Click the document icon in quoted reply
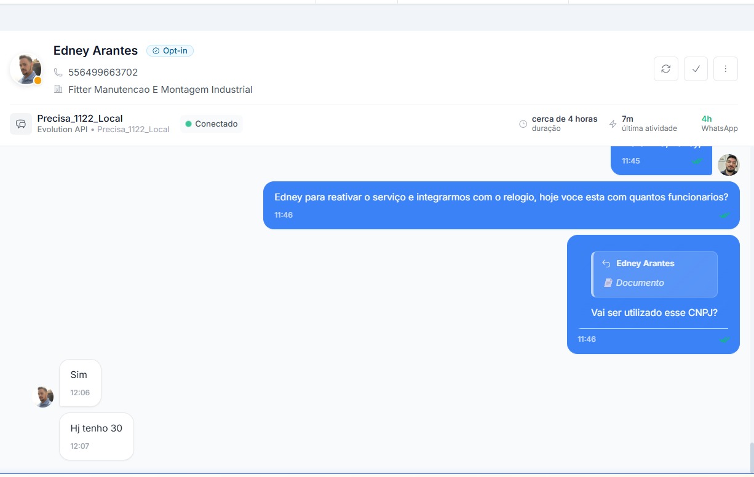The width and height of the screenshot is (754, 477). point(608,283)
